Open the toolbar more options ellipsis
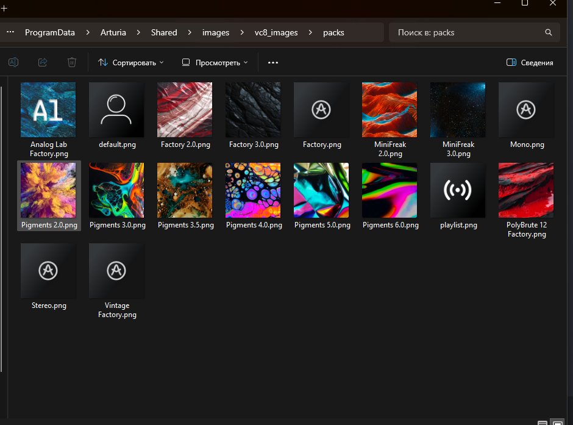Image resolution: width=573 pixels, height=425 pixels. tap(273, 62)
